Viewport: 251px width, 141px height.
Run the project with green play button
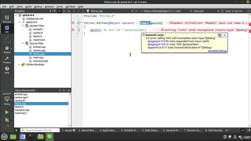7,112
